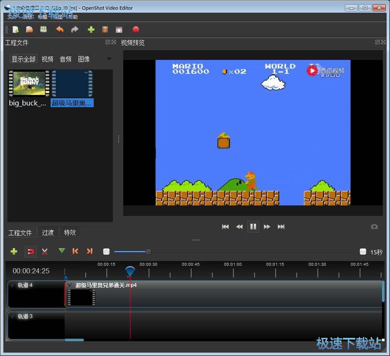Switch to the 特效 effects tab

70,232
